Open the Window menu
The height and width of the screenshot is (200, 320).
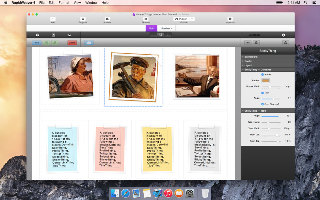[91, 3]
